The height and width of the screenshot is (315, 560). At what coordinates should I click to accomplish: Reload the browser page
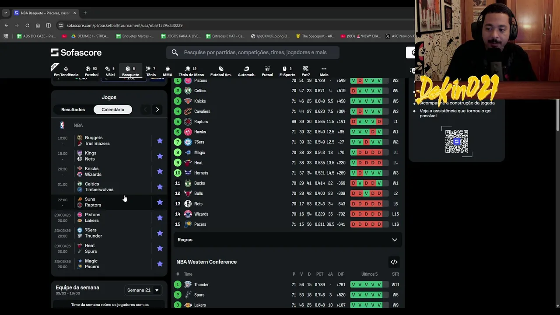click(27, 25)
